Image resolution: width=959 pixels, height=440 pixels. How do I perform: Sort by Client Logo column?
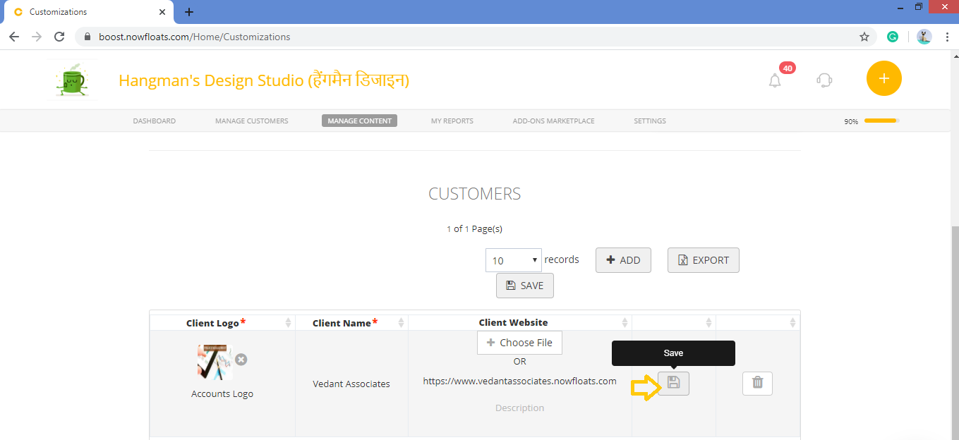[x=289, y=322]
